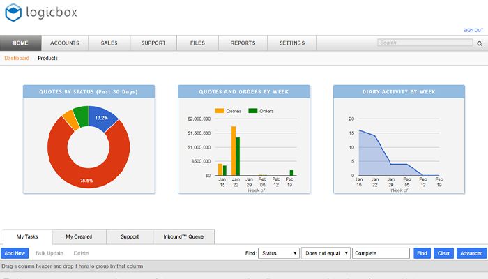Open the Status field dropdown
The height and width of the screenshot is (279, 488).
tap(279, 253)
